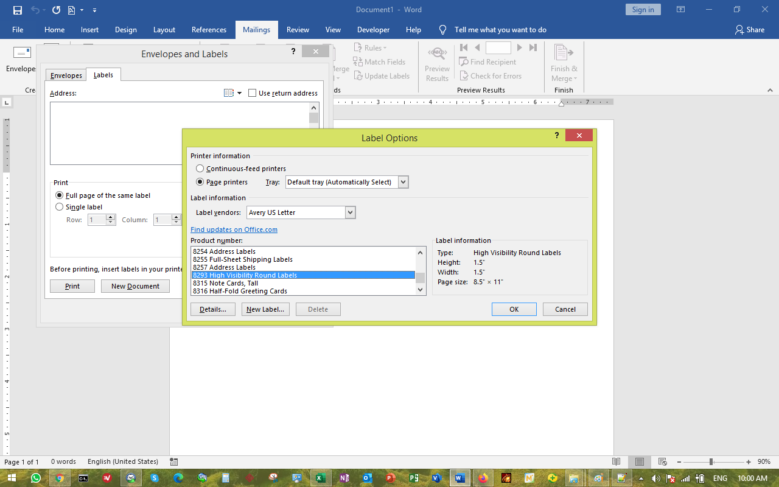
Task: Open the Developer ribbon tab
Action: click(374, 30)
